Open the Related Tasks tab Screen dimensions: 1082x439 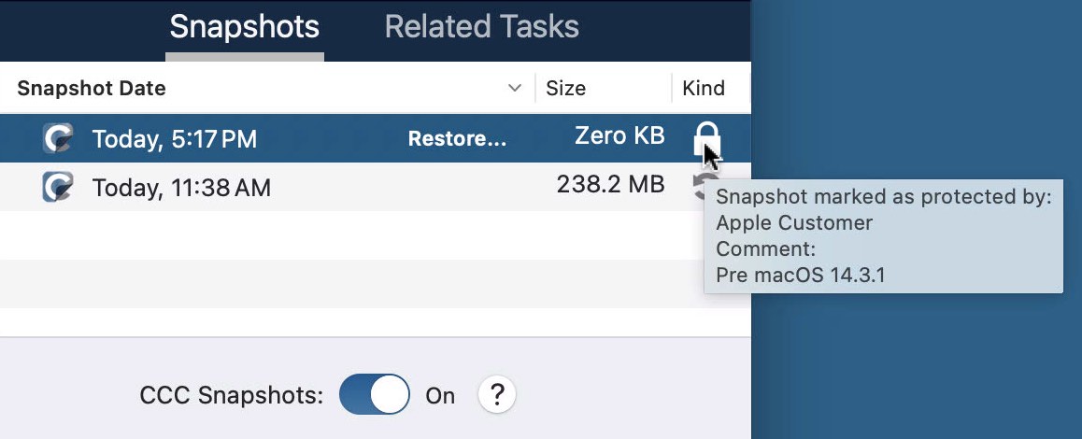point(481,27)
